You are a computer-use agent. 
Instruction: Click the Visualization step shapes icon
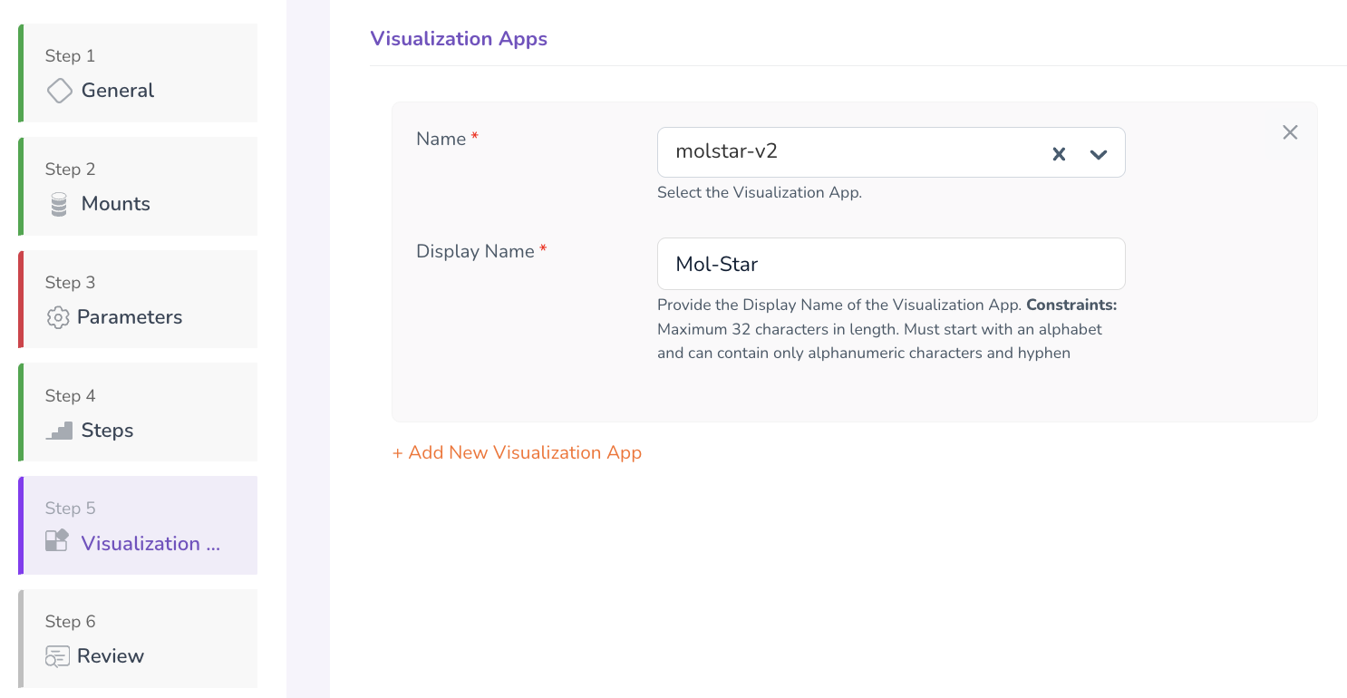click(57, 541)
